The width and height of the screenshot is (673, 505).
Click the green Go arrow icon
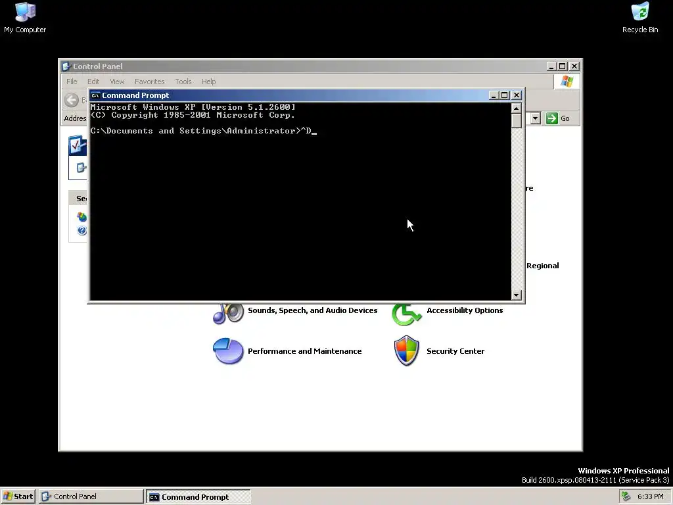point(551,118)
